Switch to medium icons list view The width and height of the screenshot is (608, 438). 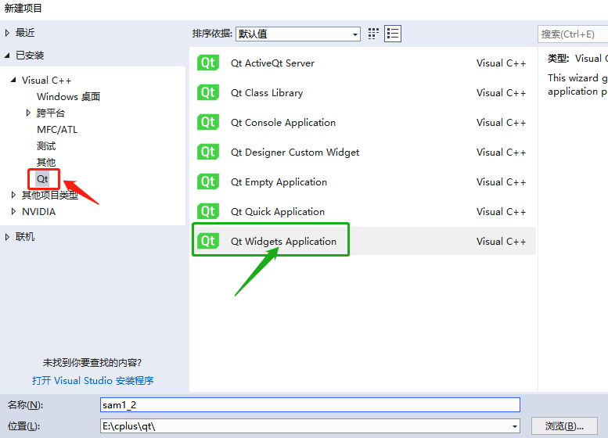coord(392,34)
